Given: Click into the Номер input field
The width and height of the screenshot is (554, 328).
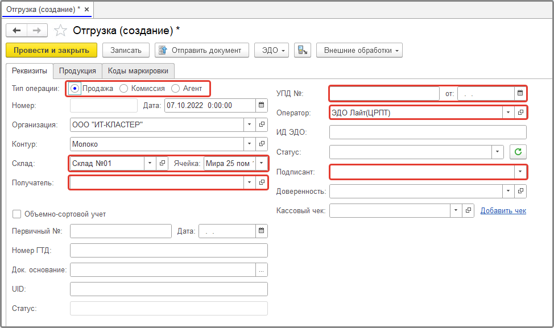Looking at the screenshot, I should [x=104, y=105].
